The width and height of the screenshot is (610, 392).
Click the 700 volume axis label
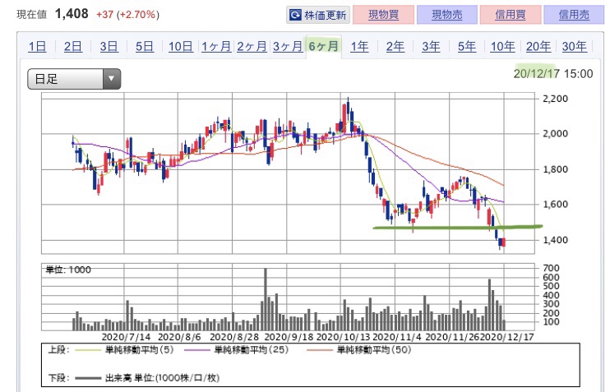(x=552, y=268)
